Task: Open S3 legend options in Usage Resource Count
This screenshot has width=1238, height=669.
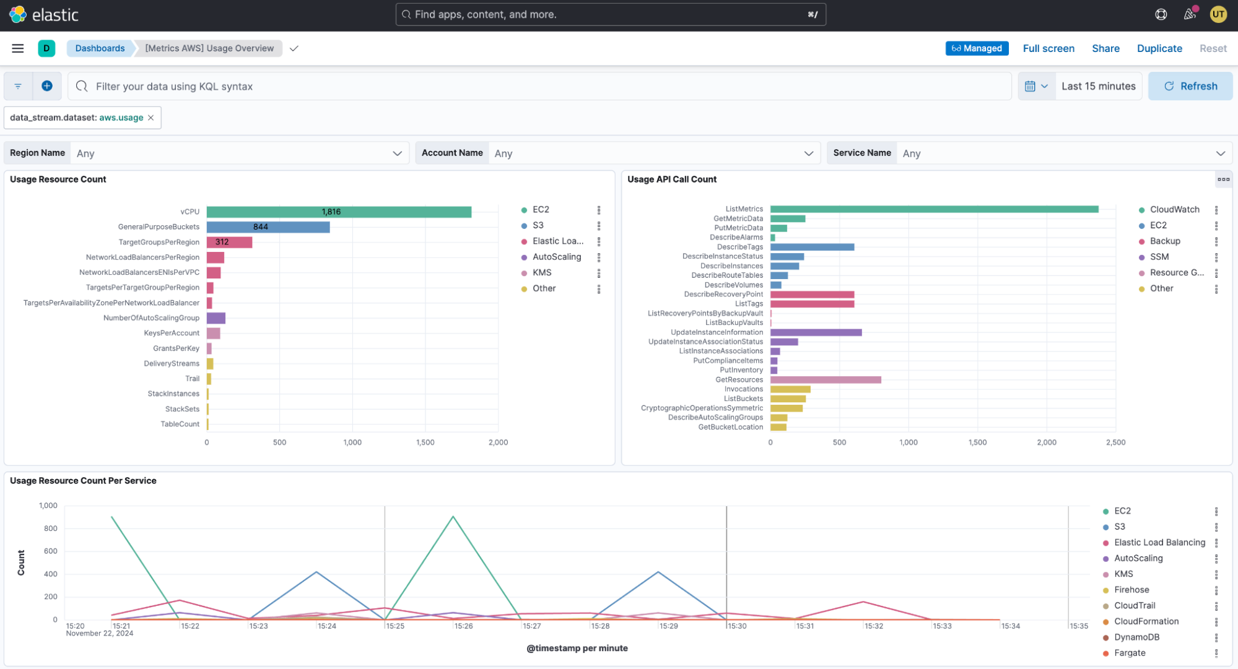Action: (599, 225)
